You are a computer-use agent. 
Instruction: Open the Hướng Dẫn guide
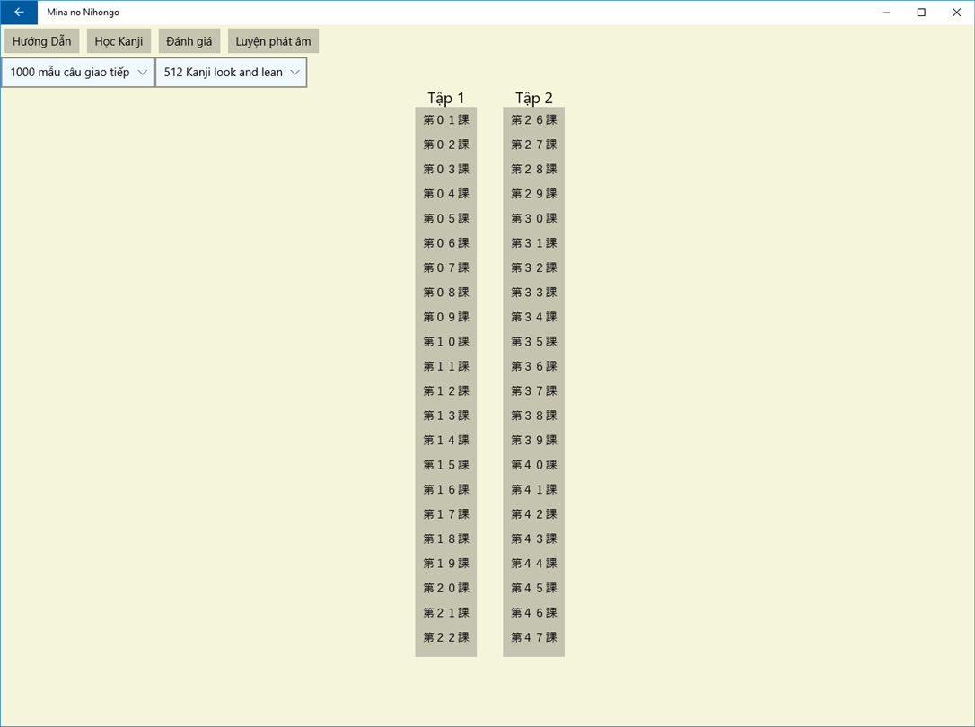(x=41, y=41)
